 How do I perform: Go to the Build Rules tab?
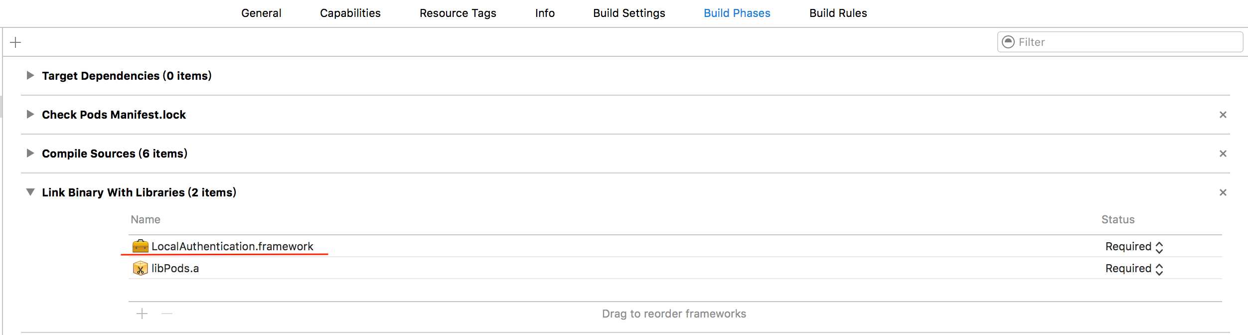click(x=838, y=13)
